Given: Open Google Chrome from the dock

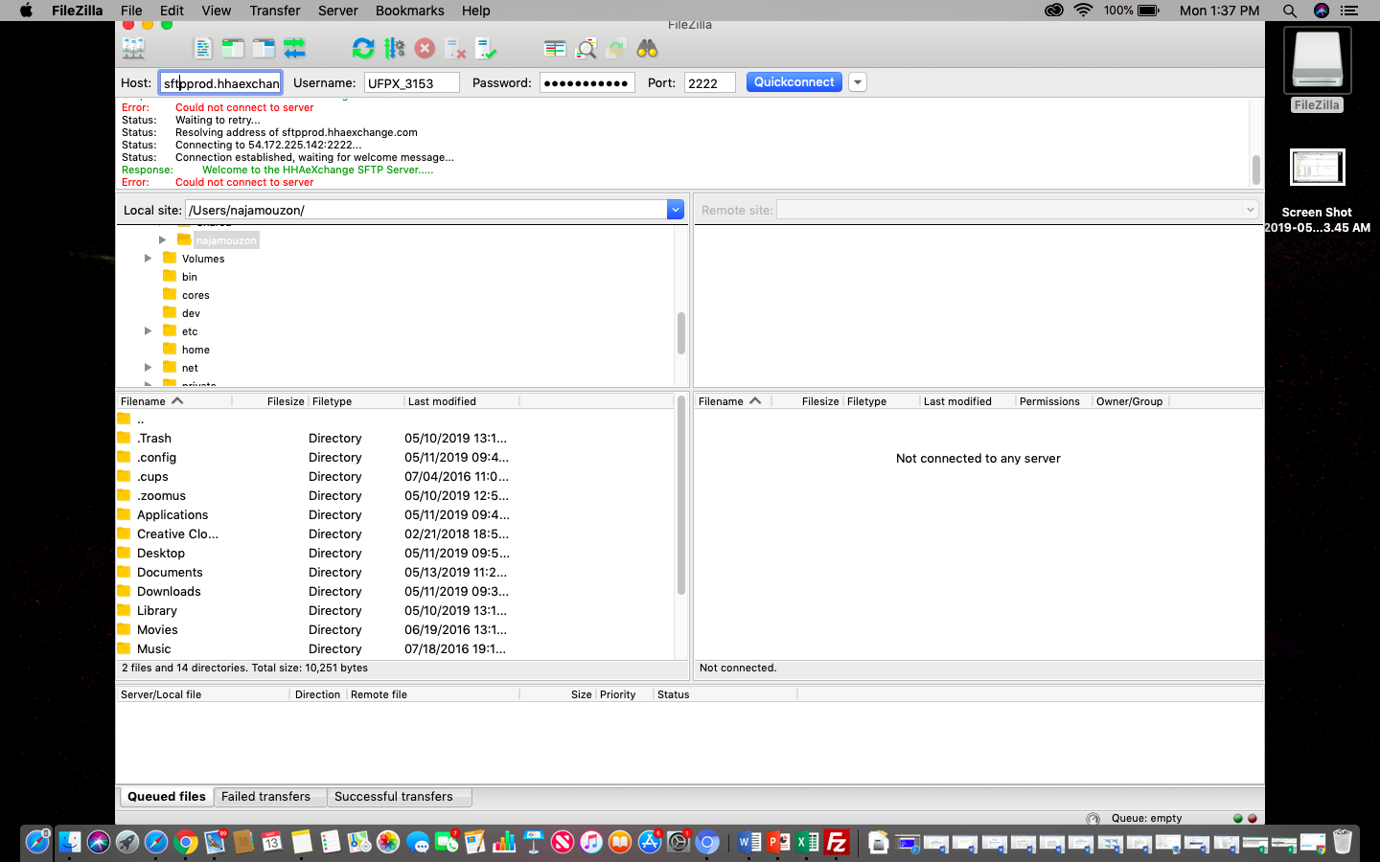Looking at the screenshot, I should [x=186, y=842].
